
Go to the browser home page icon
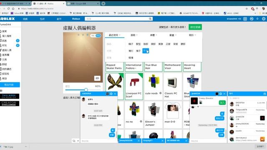coord(13,8)
